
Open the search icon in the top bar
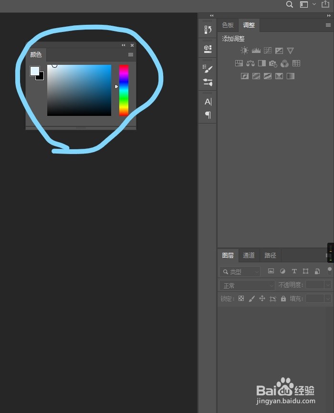coord(290,4)
